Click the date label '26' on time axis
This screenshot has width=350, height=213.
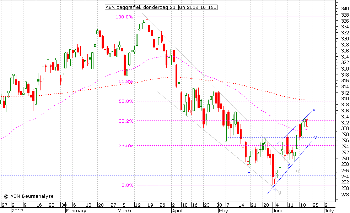pyautogui.click(x=162, y=205)
